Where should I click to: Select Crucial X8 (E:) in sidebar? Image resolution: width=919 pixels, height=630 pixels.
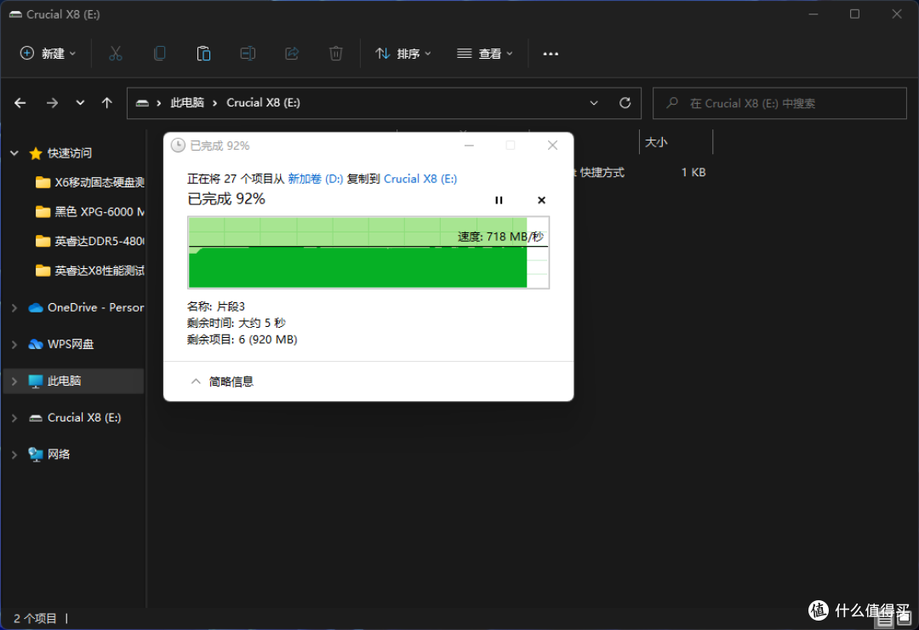[x=75, y=418]
